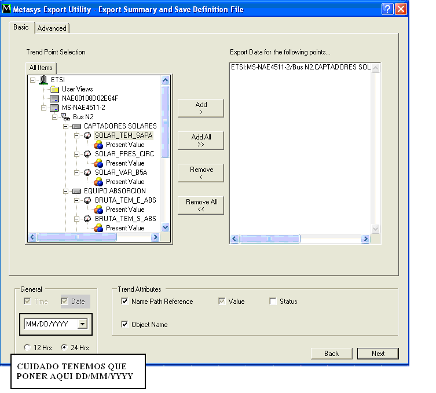
Task: Collapse the EQUIPO ABSORCION node
Action: click(65, 191)
